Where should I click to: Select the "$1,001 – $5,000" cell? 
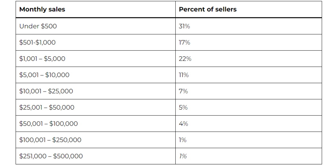42,59
